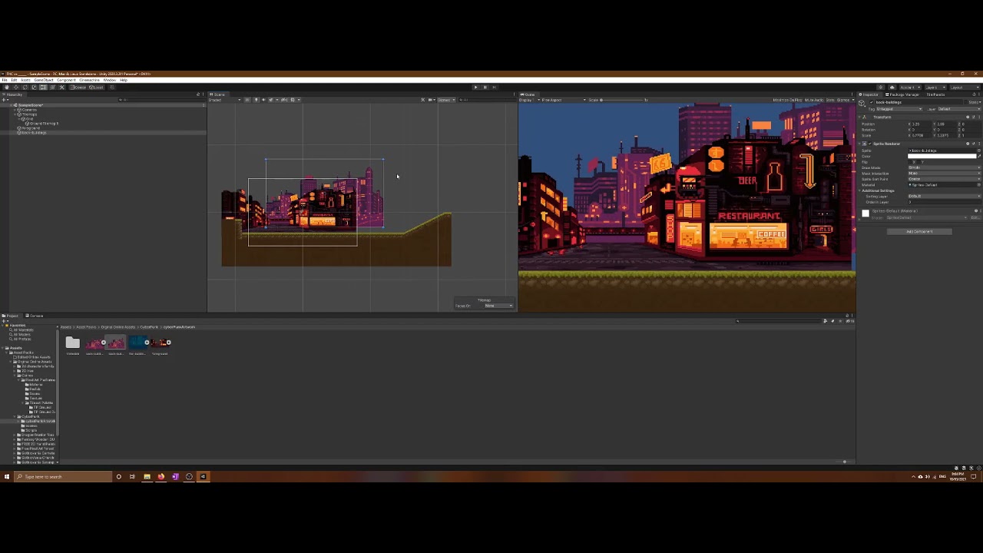
Task: Select the Move tool in Unity toolbar
Action: (16, 87)
